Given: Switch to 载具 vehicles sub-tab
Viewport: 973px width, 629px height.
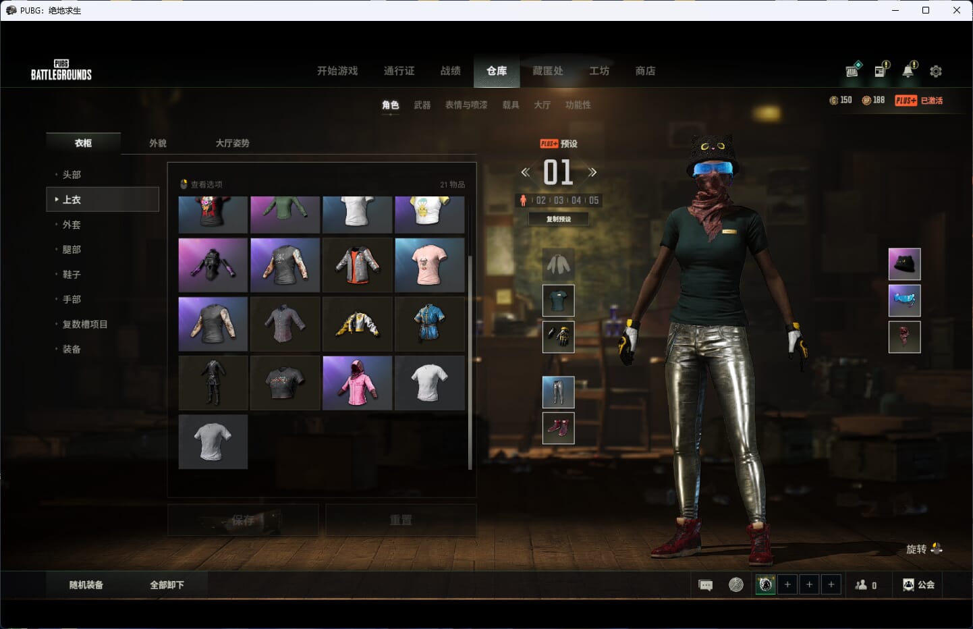Looking at the screenshot, I should pyautogui.click(x=511, y=105).
